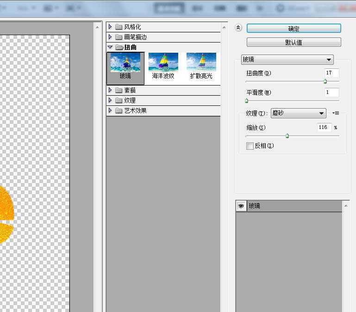356x312 pixels.
Task: Hide the 玻璃 effect layer via eye icon
Action: 241,206
